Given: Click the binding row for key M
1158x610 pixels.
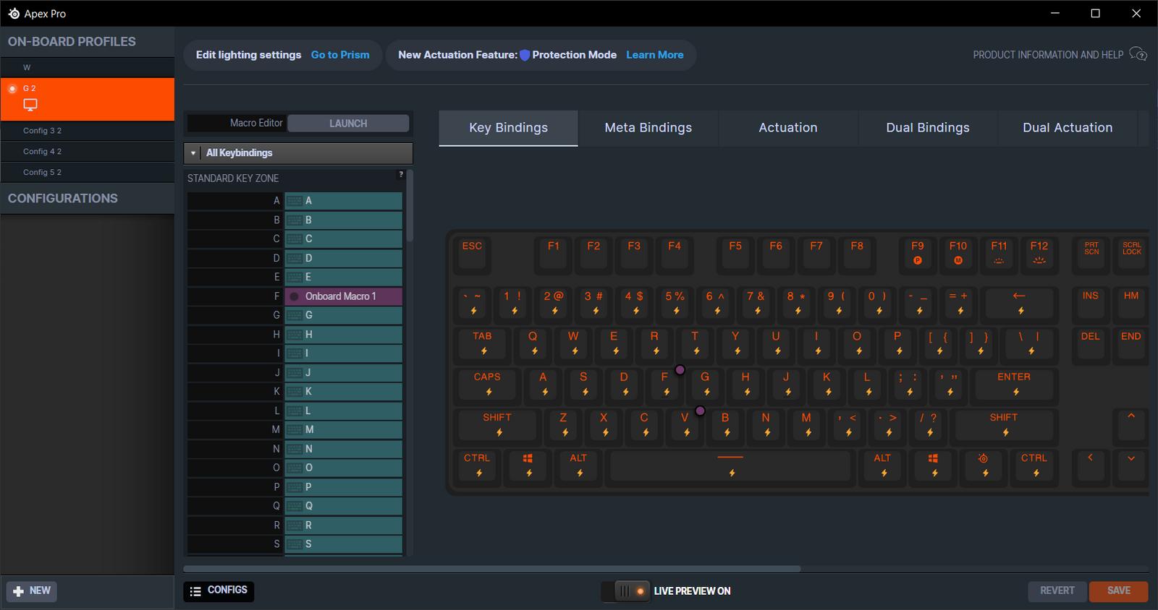Looking at the screenshot, I should pyautogui.click(x=344, y=430).
